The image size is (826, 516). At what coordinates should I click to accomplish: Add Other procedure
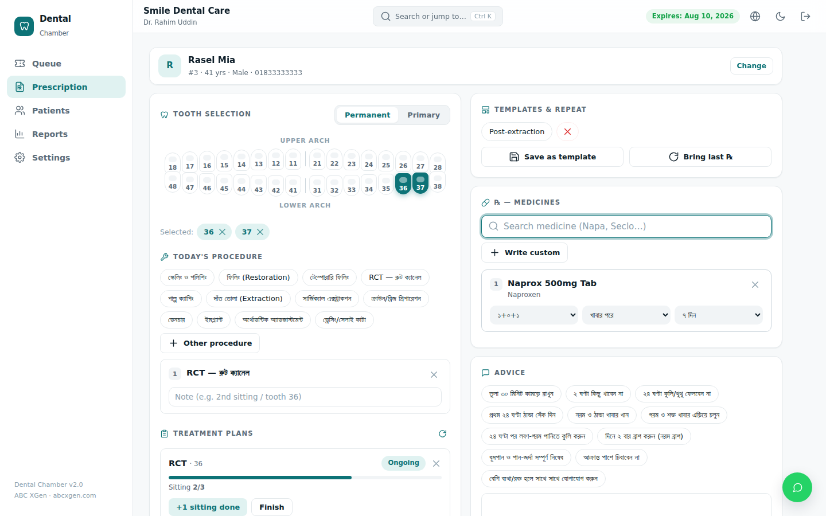tap(210, 343)
